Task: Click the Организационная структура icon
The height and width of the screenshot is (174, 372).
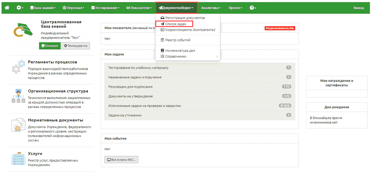Action: pyautogui.click(x=18, y=96)
